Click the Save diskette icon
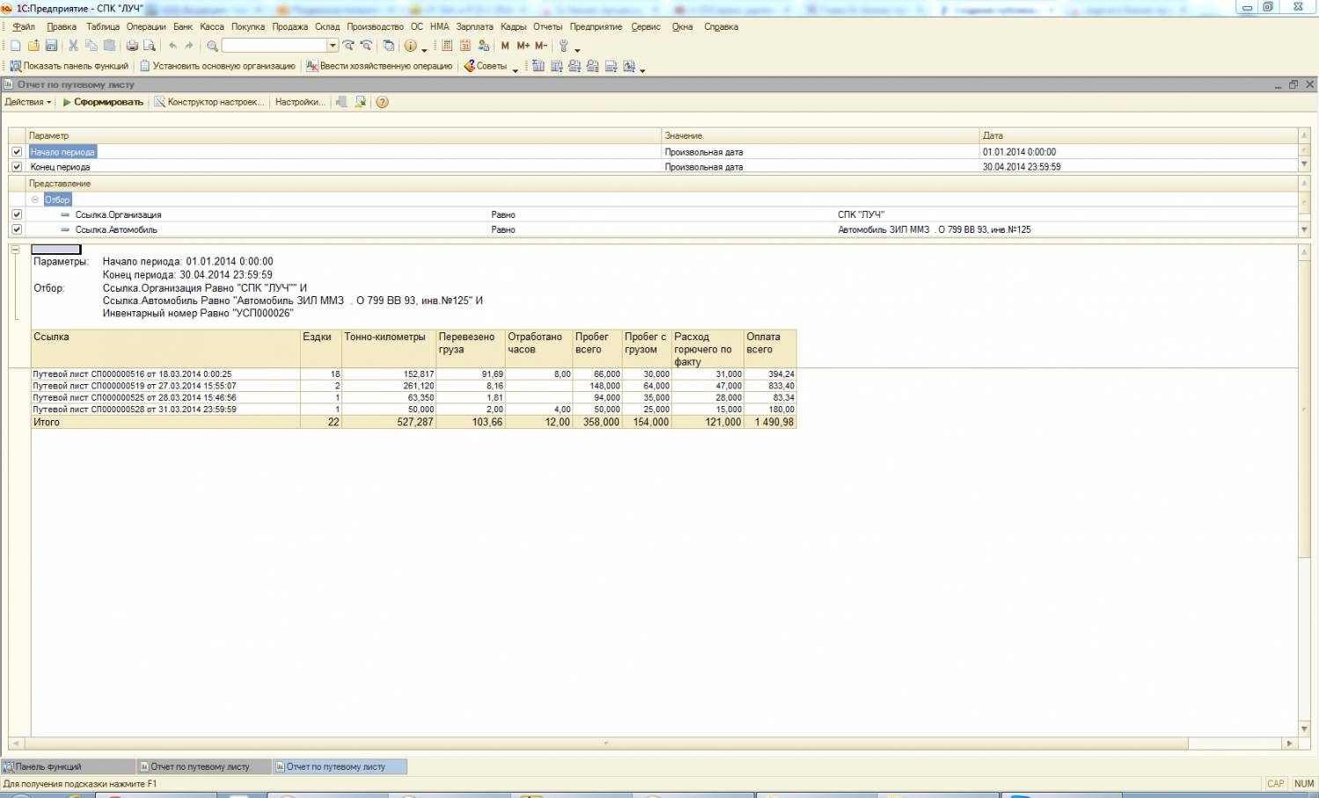Image resolution: width=1319 pixels, height=798 pixels. click(51, 46)
